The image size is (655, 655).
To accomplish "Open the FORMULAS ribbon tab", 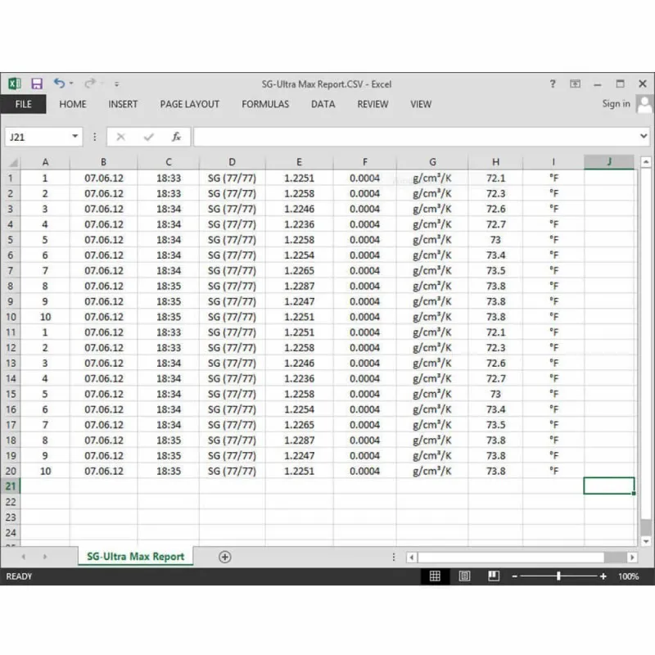I will 265,104.
